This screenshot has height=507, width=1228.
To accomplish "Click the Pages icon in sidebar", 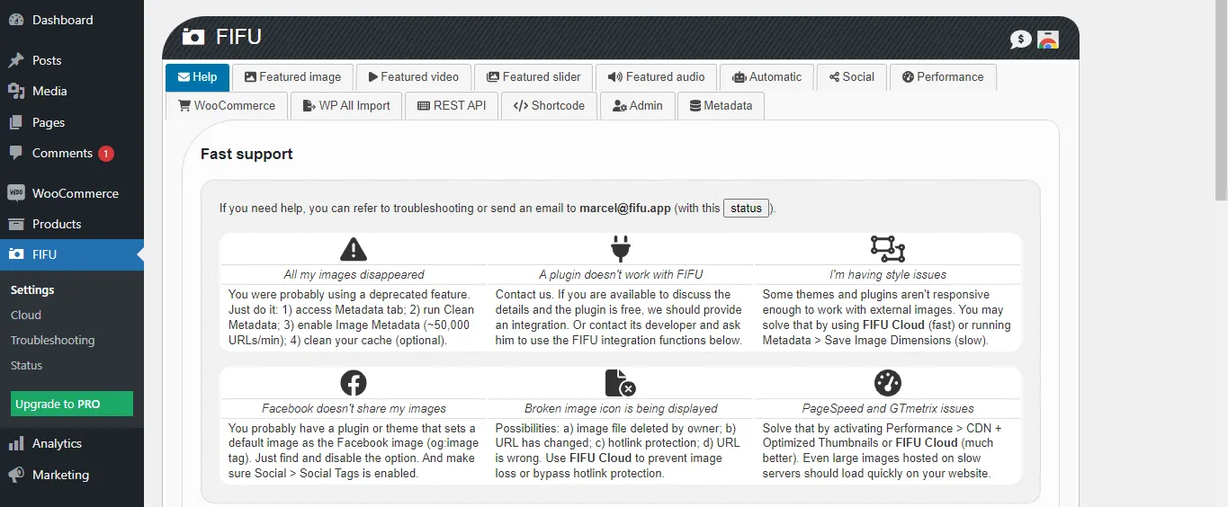I will tap(16, 122).
